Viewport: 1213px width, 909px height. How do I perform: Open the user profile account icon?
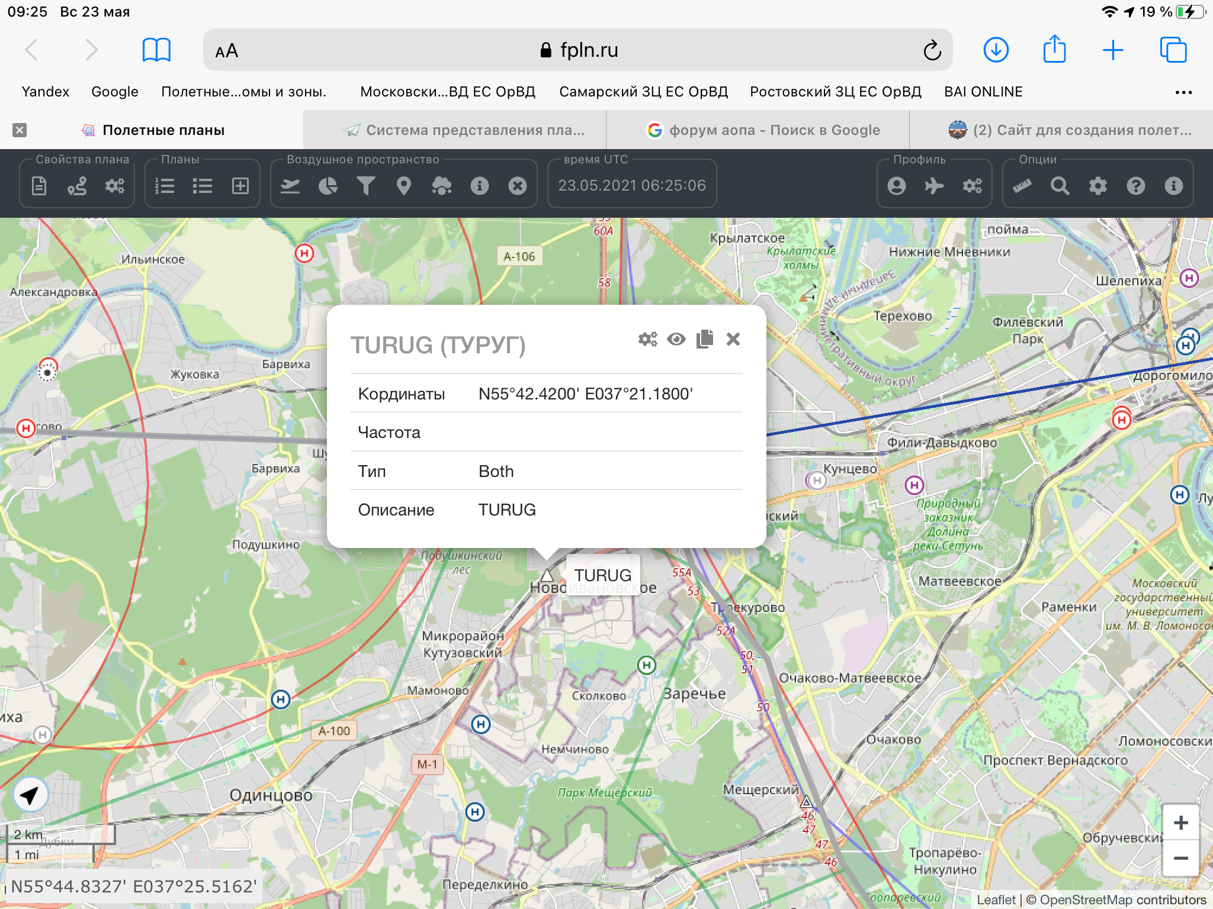coord(897,186)
